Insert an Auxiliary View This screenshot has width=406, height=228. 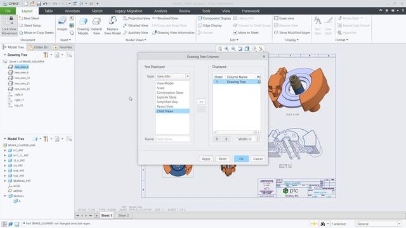click(x=135, y=32)
